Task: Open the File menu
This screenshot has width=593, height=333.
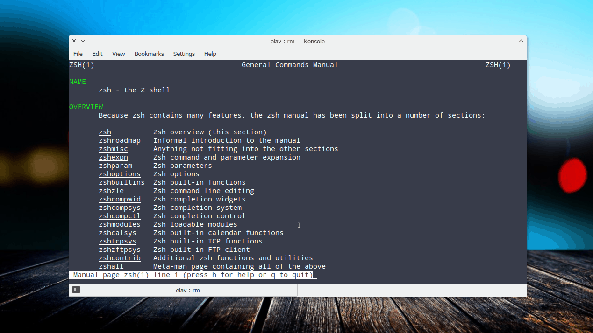Action: point(78,54)
